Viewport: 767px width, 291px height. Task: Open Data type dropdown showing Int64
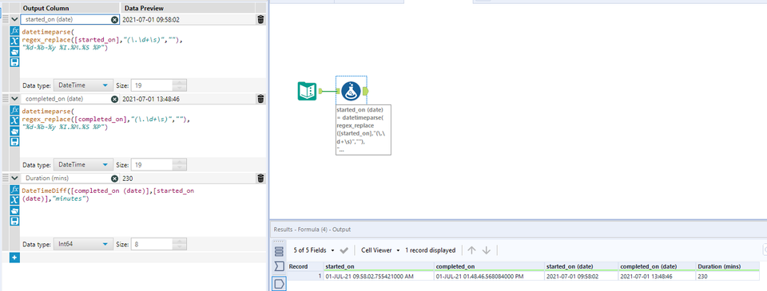click(83, 244)
